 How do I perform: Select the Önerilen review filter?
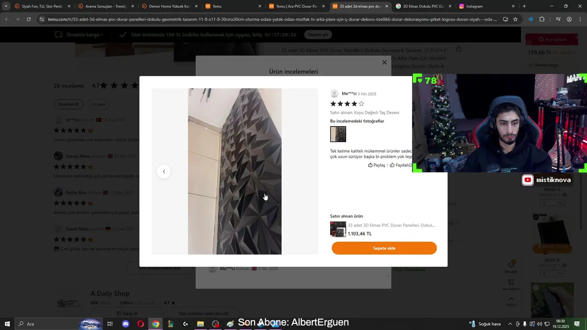click(x=68, y=104)
